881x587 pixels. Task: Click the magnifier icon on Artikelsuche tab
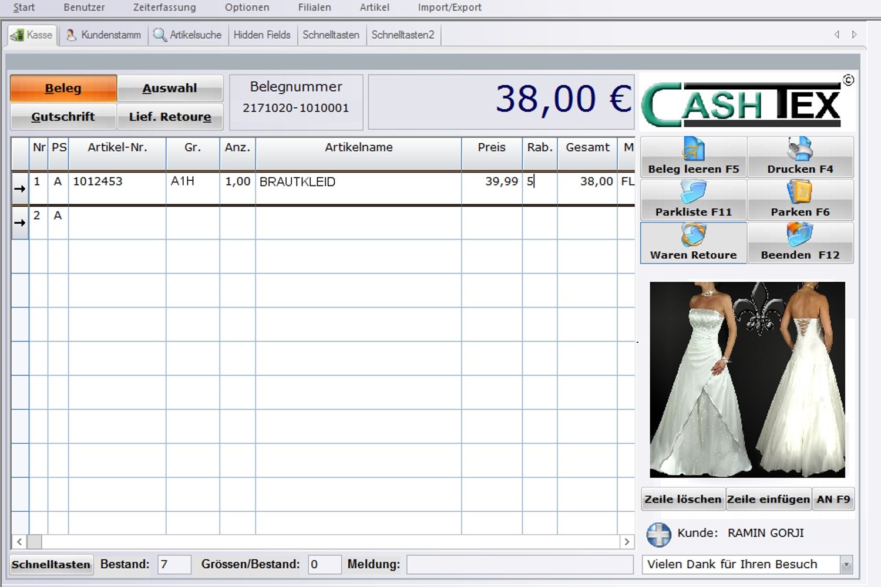159,35
